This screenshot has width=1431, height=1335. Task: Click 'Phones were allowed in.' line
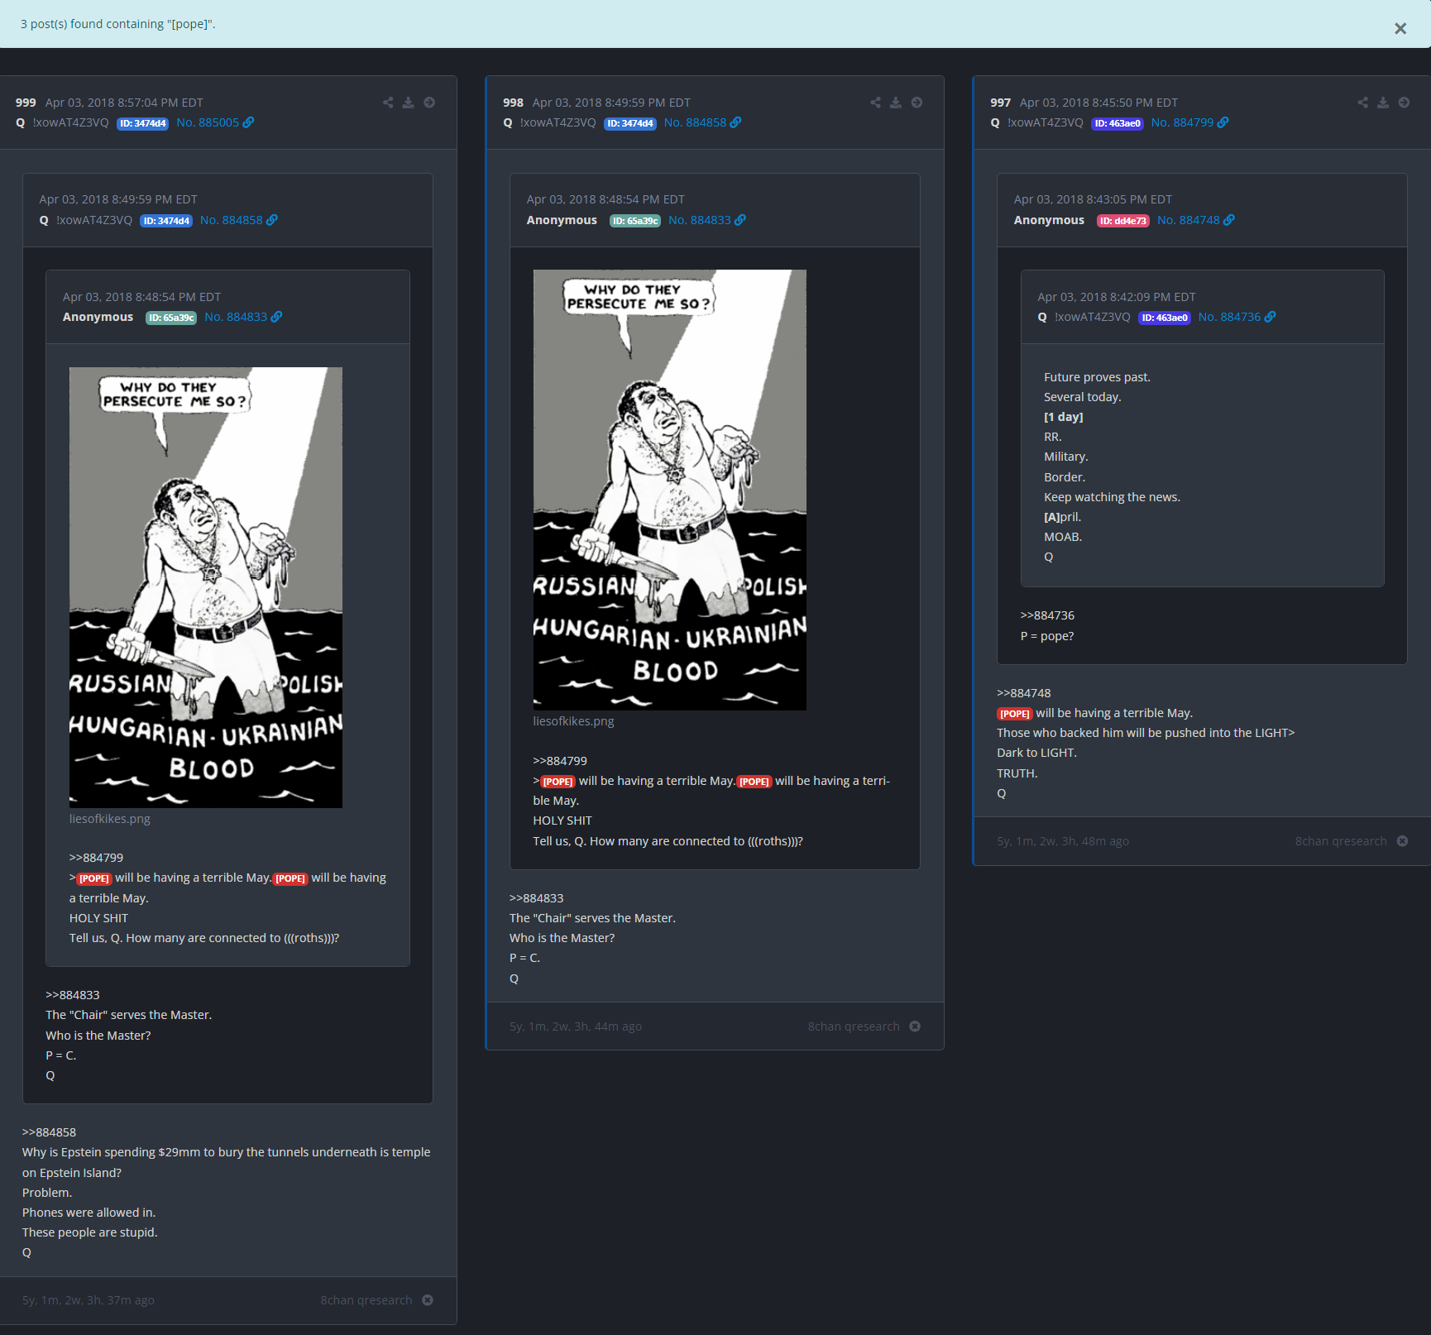click(x=89, y=1213)
